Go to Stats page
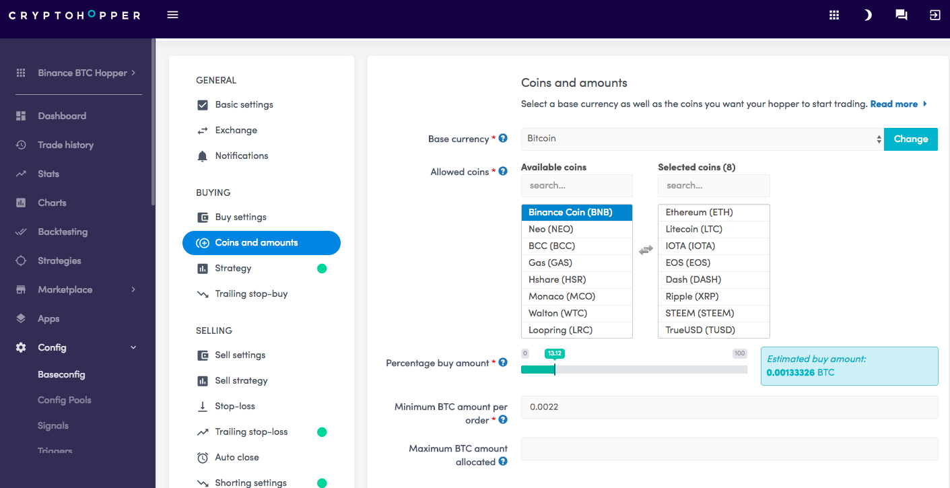 pos(48,174)
